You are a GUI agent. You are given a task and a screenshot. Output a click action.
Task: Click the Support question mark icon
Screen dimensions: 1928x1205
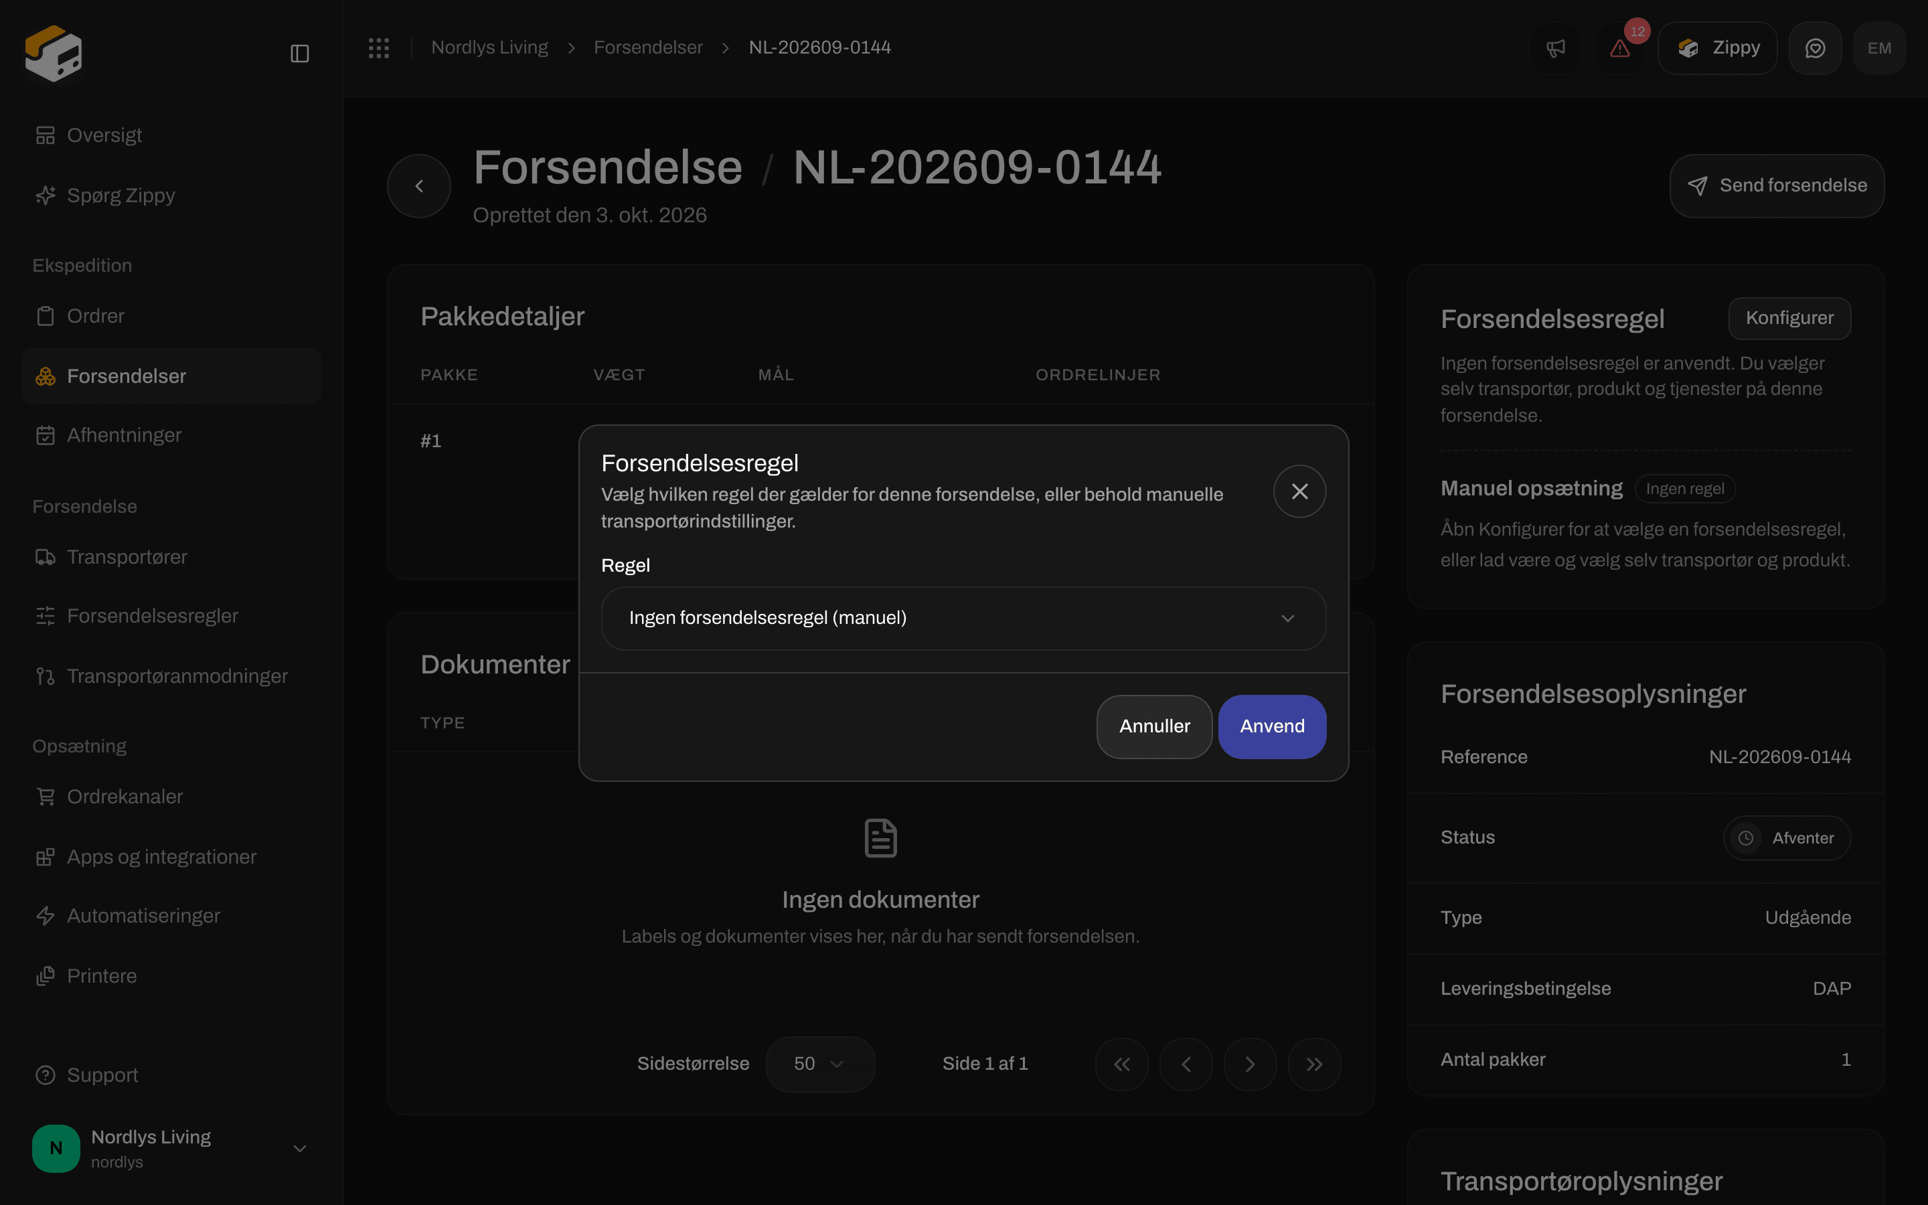pyautogui.click(x=46, y=1075)
